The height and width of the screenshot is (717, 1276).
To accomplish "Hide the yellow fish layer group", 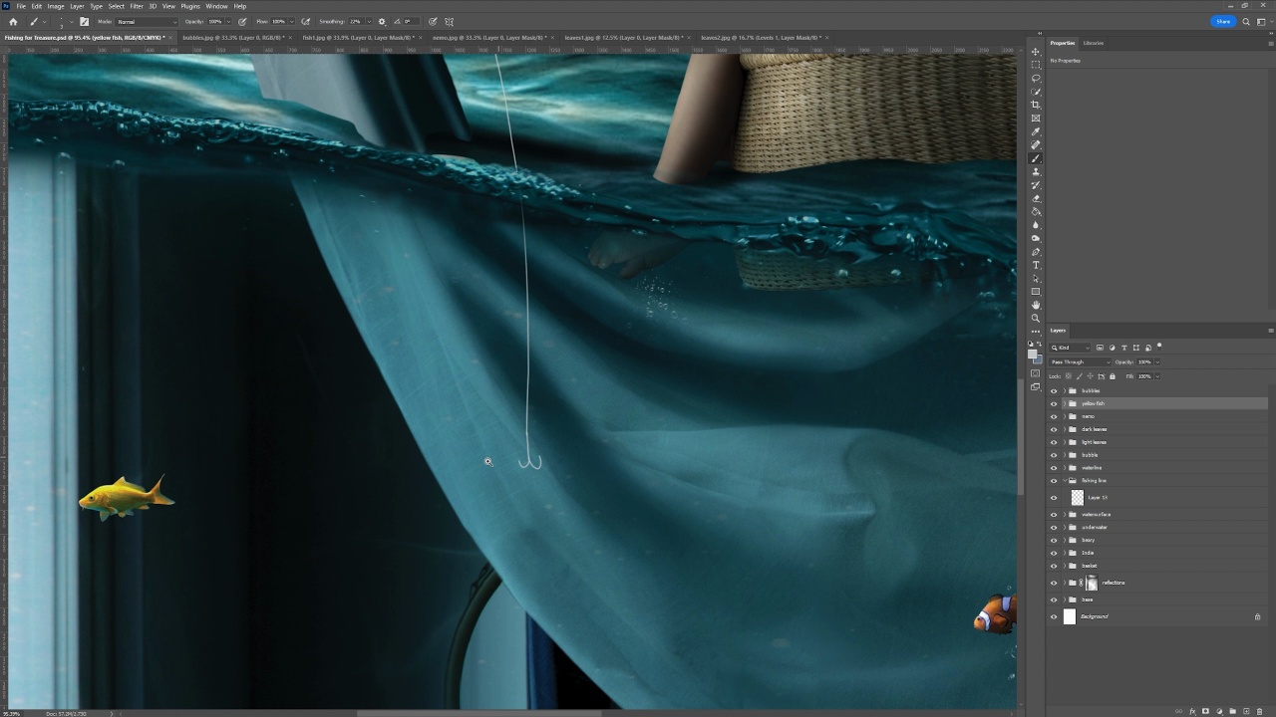I will point(1054,403).
